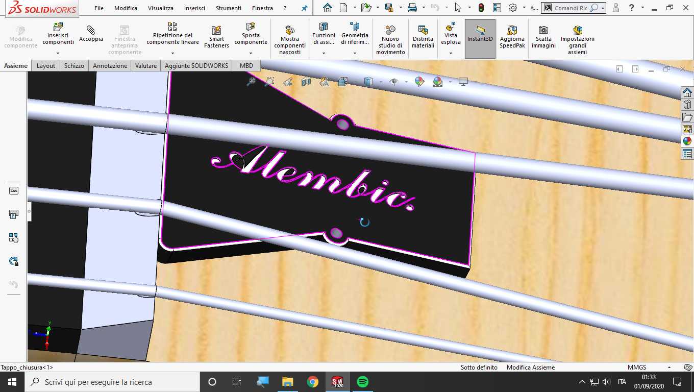The width and height of the screenshot is (694, 392).
Task: Open Inserisci componenti tool
Action: click(x=58, y=34)
